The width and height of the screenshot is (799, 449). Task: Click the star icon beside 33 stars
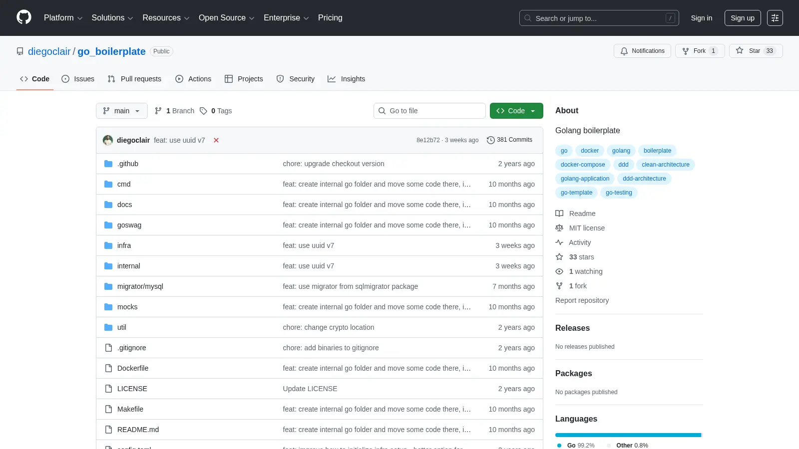tap(559, 257)
